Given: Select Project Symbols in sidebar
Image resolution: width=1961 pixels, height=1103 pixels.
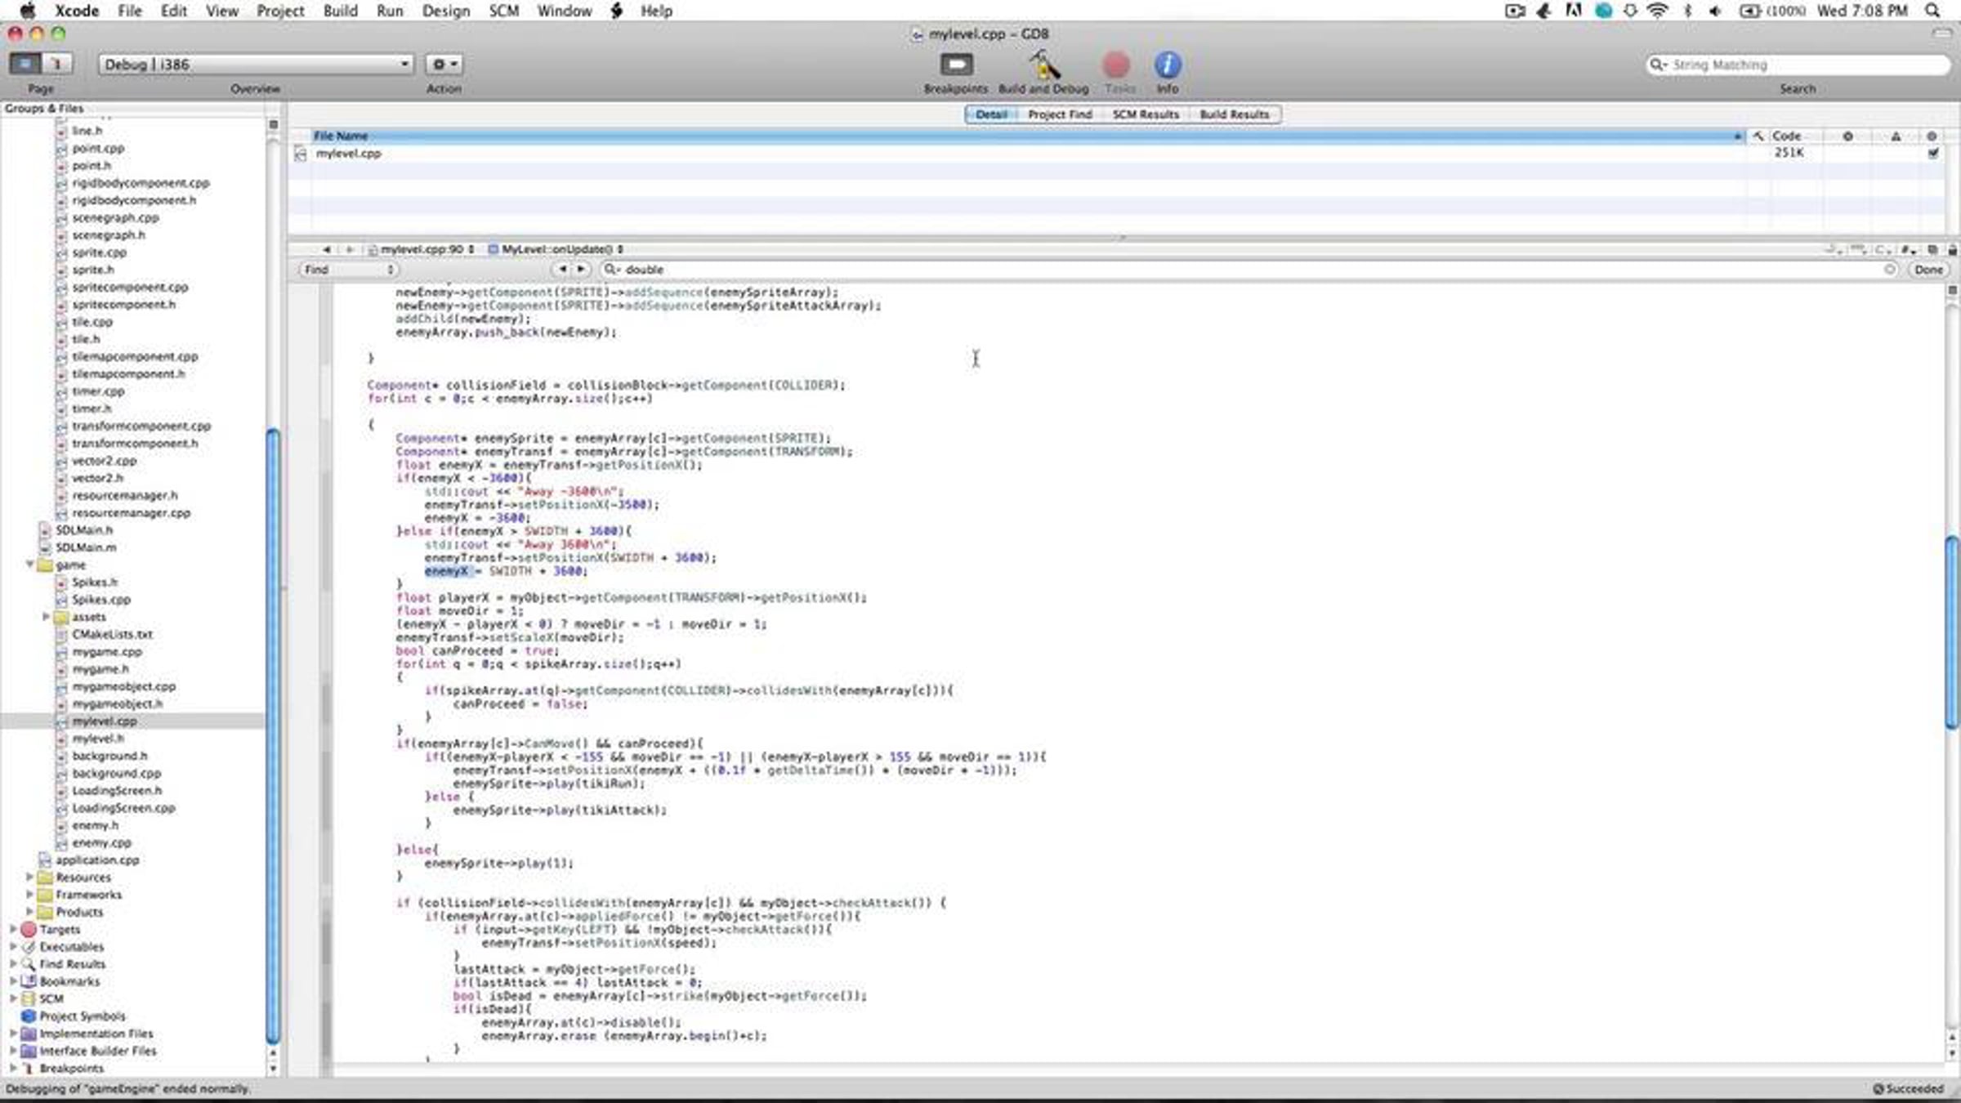Looking at the screenshot, I should [x=83, y=1016].
